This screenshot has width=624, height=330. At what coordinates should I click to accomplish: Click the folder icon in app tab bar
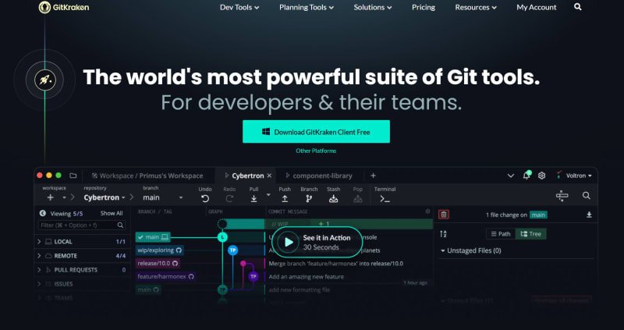(x=73, y=176)
